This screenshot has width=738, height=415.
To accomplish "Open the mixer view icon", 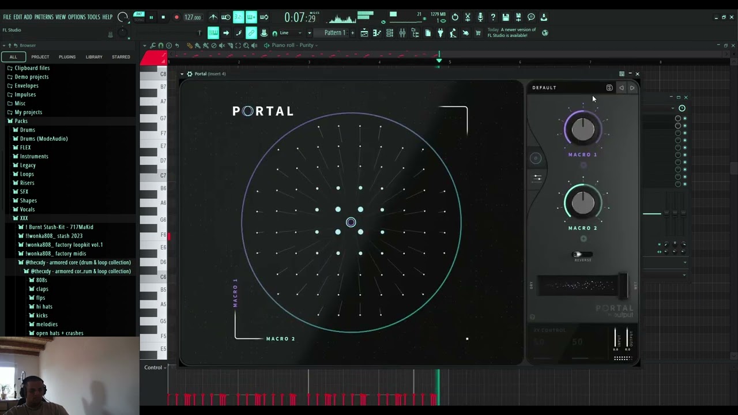I will coord(402,33).
